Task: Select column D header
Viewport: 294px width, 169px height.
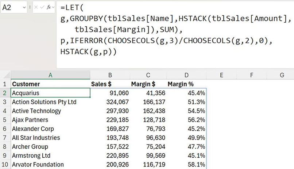Action: tap(186, 75)
